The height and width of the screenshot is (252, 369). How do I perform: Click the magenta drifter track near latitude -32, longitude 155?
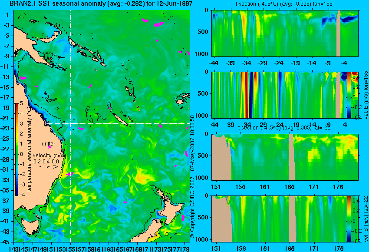click(x=69, y=174)
